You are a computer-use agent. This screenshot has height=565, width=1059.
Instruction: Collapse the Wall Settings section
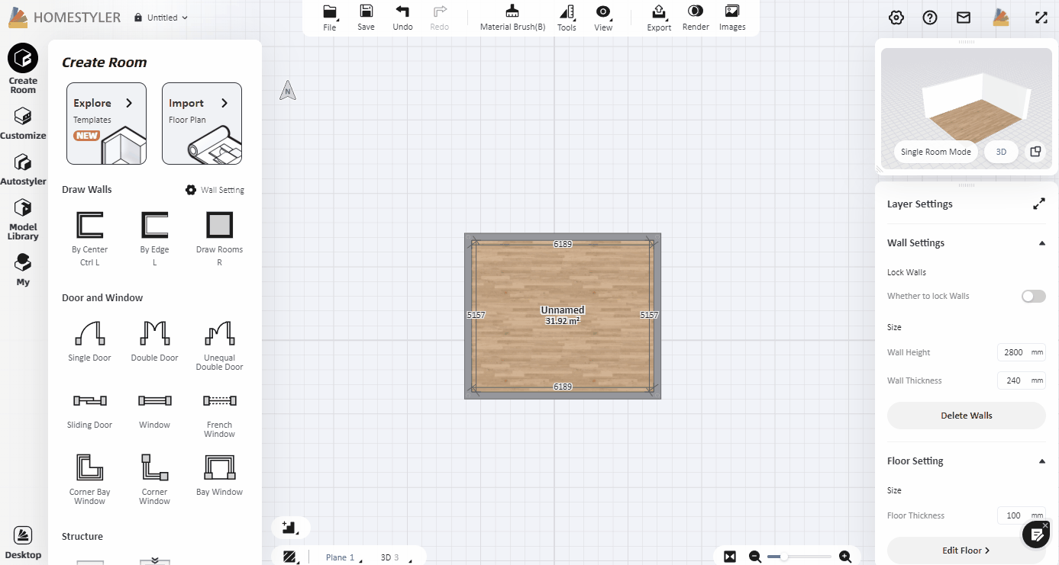[1041, 243]
